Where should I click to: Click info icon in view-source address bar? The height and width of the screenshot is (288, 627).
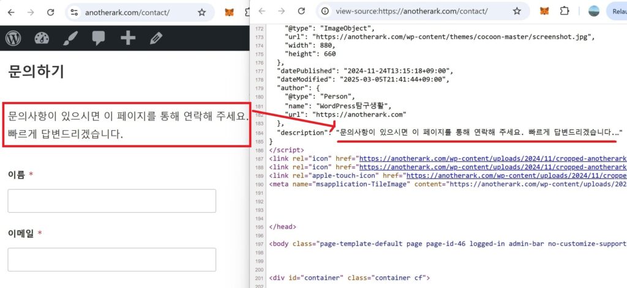(x=325, y=11)
